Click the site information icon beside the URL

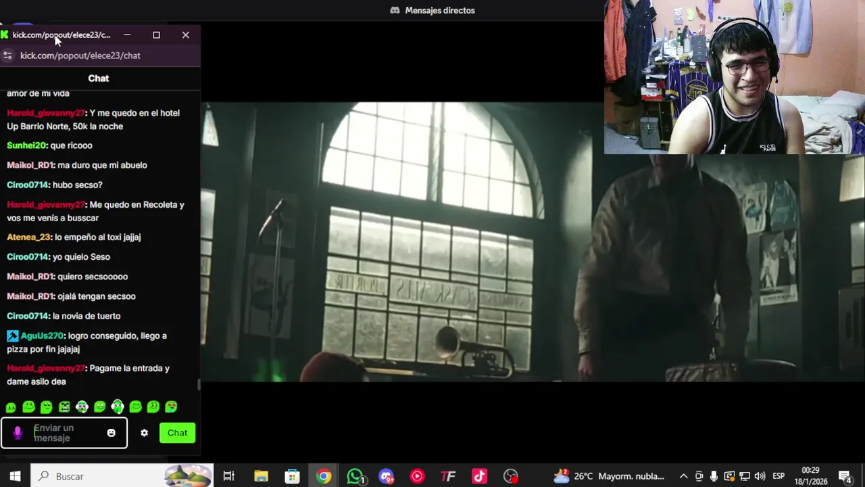point(7,55)
